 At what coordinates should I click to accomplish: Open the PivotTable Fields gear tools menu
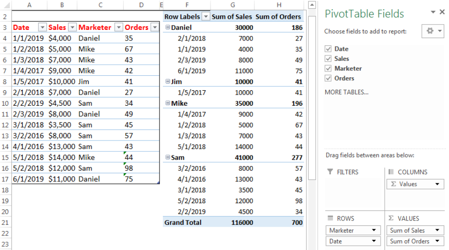click(x=433, y=31)
